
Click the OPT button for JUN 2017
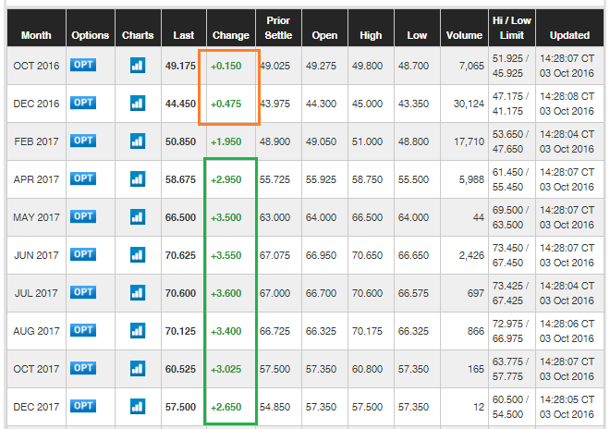point(84,253)
